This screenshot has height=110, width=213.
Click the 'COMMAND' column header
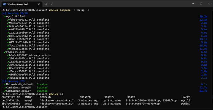pyautogui.click(x=45, y=97)
